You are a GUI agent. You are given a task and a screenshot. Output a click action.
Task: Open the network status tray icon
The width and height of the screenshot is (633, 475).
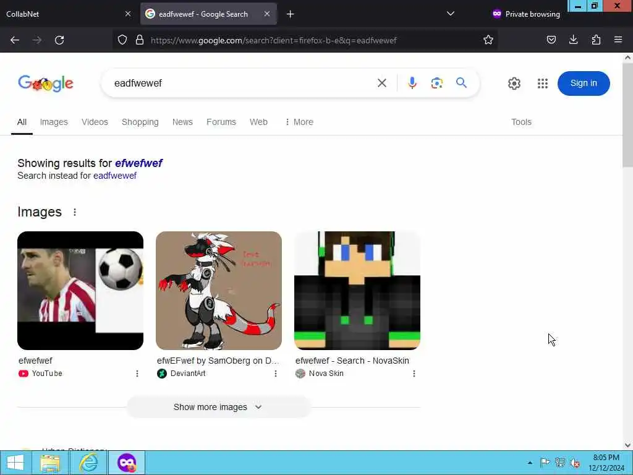pos(560,463)
